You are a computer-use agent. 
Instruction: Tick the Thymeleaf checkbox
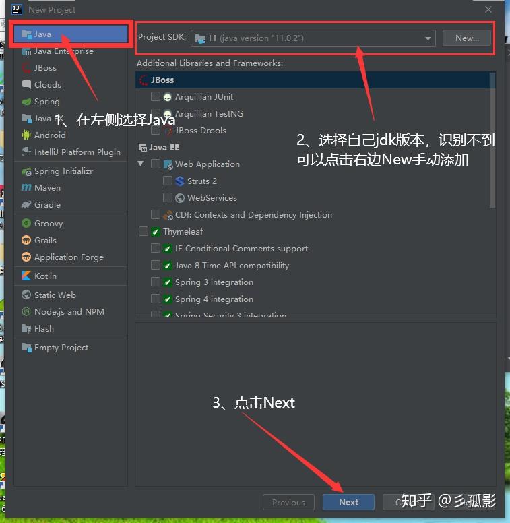tap(144, 230)
